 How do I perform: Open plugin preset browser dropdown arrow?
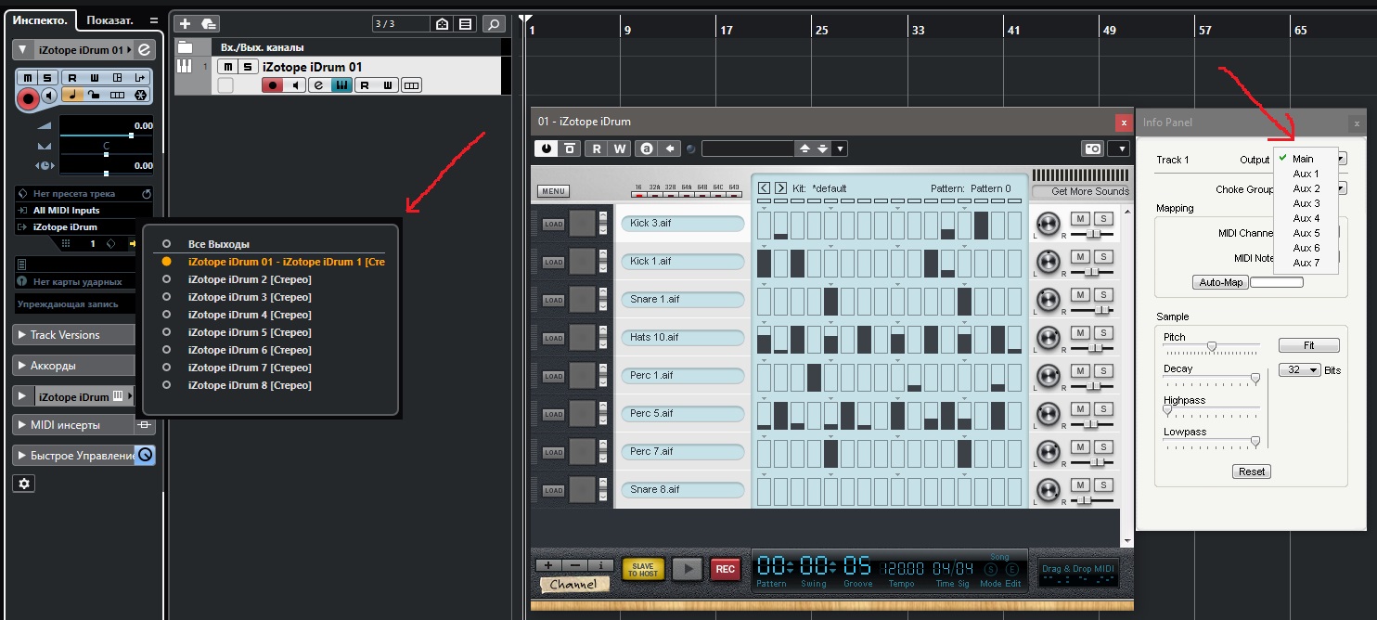[x=840, y=149]
